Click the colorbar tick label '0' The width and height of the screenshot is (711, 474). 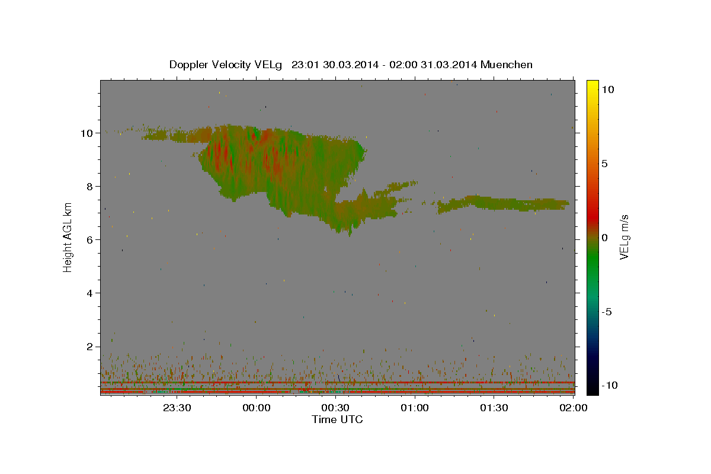click(604, 238)
